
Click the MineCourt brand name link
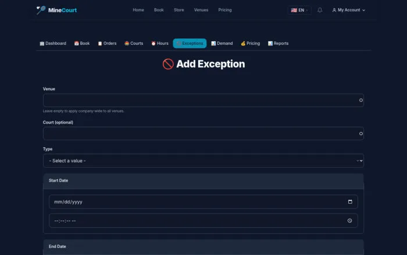(x=62, y=10)
